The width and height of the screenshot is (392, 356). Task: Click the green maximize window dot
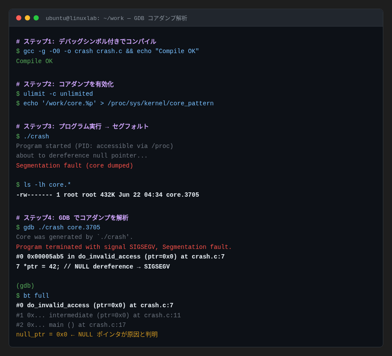tap(36, 18)
